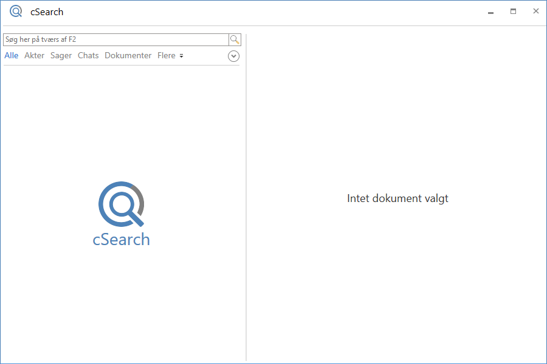Click the cSearch watermark text under the logo
This screenshot has width=547, height=364.
pyautogui.click(x=121, y=239)
